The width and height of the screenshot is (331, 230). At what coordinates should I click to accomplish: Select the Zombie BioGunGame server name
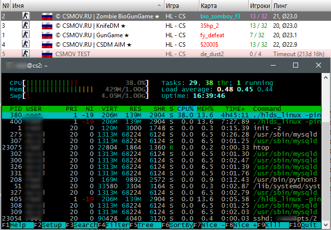tap(108, 16)
